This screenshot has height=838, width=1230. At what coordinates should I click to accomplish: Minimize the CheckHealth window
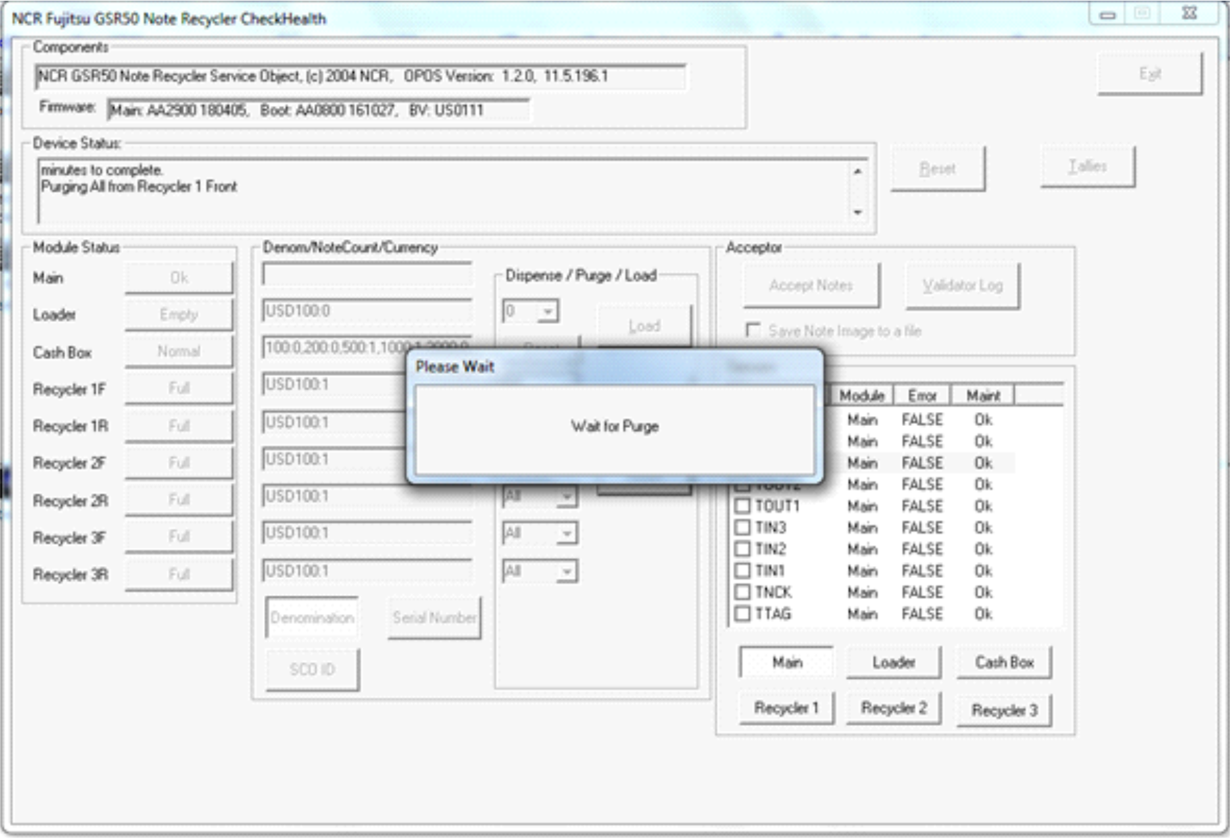coord(1107,14)
